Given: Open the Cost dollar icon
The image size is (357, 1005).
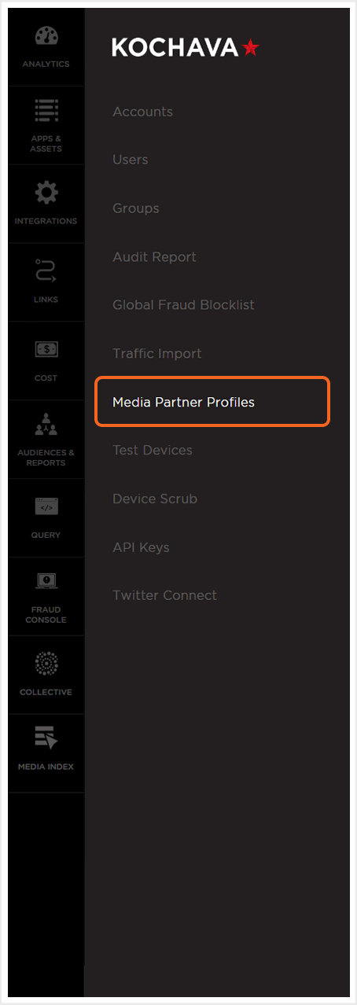Looking at the screenshot, I should point(46,349).
